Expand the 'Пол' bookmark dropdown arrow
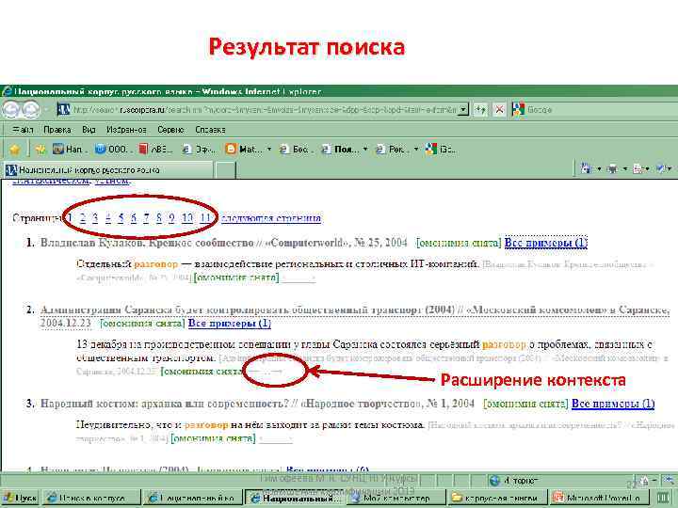Viewport: 678px width, 508px height. click(x=365, y=150)
